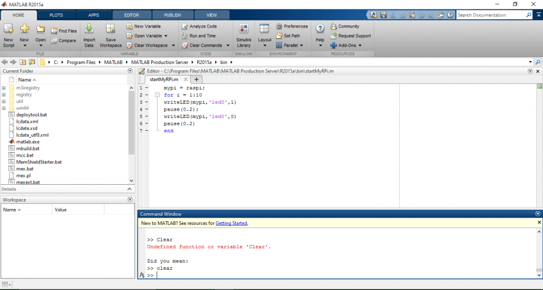Create a New Variable
543x290 pixels.
click(x=143, y=26)
